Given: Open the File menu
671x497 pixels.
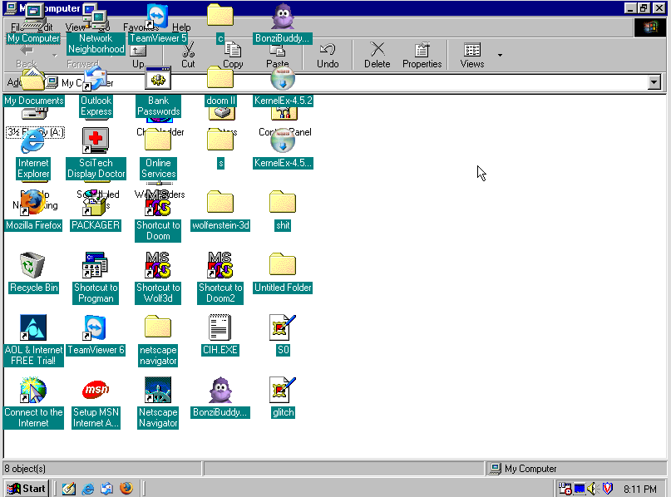Looking at the screenshot, I should coord(13,26).
